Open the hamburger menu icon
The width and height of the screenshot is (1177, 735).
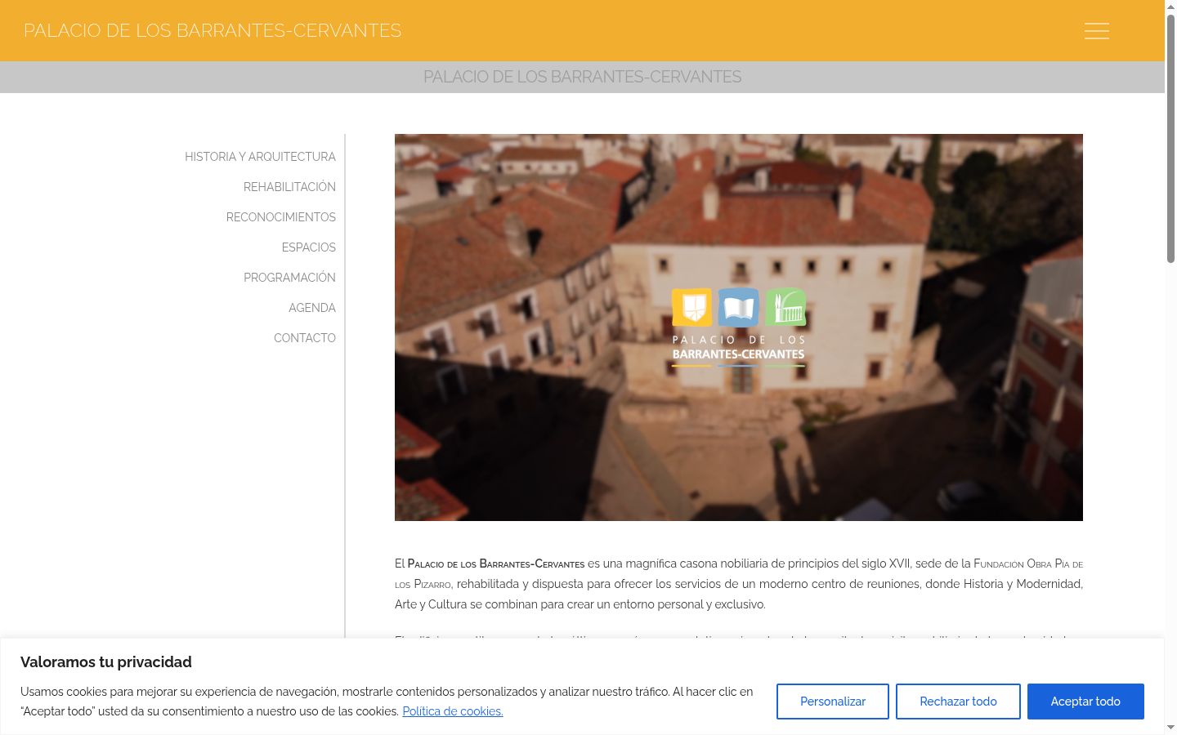click(1096, 31)
